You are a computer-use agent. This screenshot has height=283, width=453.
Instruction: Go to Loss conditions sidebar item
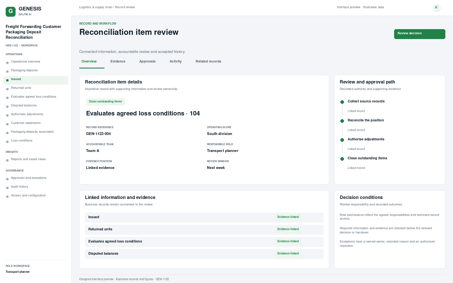36,141
